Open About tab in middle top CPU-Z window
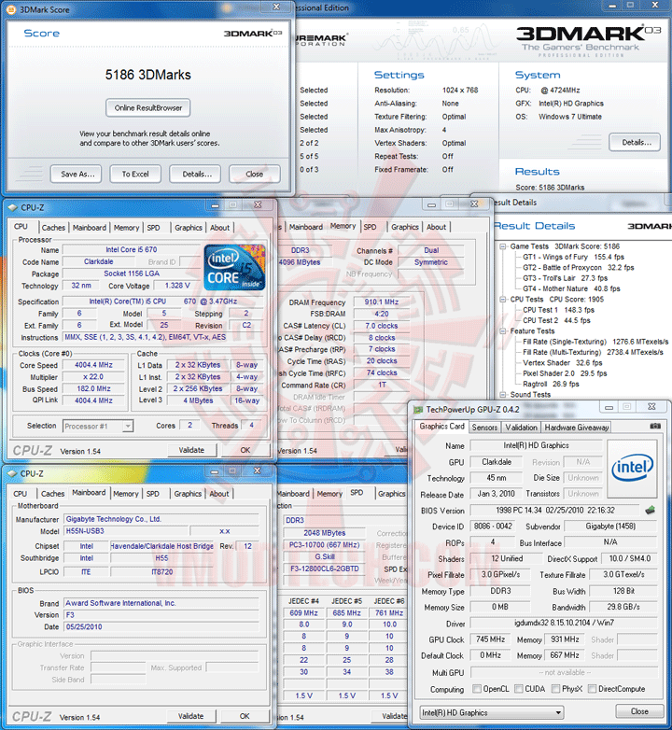The image size is (672, 730). pos(436,227)
